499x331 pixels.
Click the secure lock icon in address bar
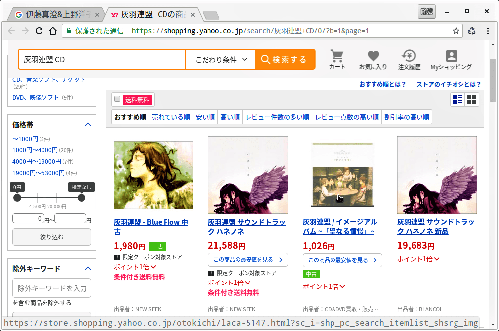(x=68, y=31)
